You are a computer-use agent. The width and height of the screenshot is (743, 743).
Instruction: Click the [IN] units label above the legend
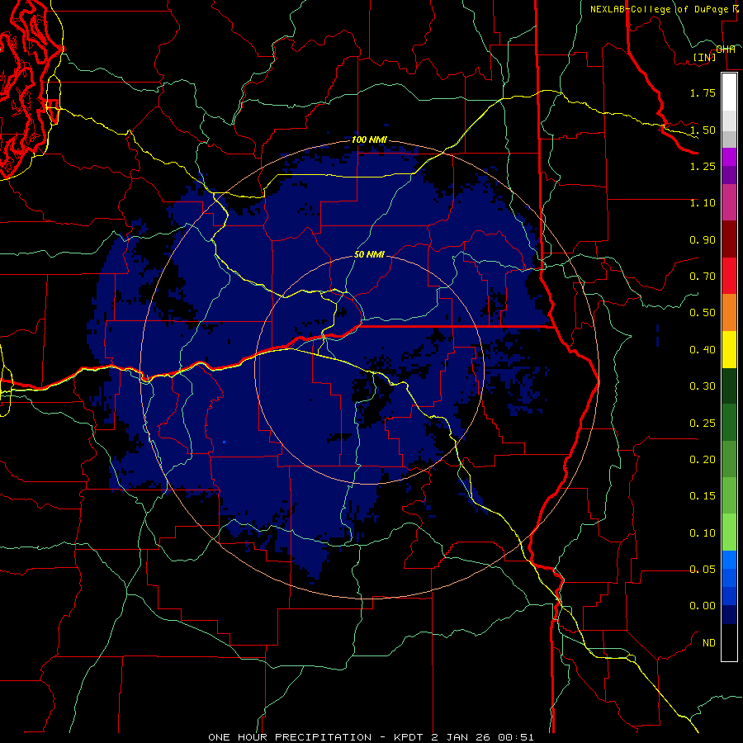(704, 57)
